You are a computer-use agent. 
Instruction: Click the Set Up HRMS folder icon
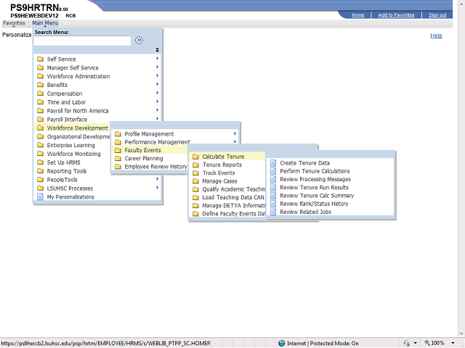41,162
